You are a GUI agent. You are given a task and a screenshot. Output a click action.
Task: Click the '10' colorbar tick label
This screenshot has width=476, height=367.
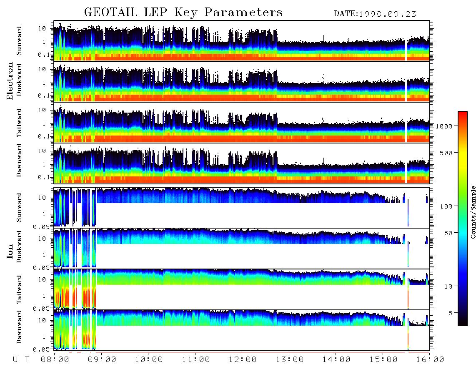coord(448,287)
